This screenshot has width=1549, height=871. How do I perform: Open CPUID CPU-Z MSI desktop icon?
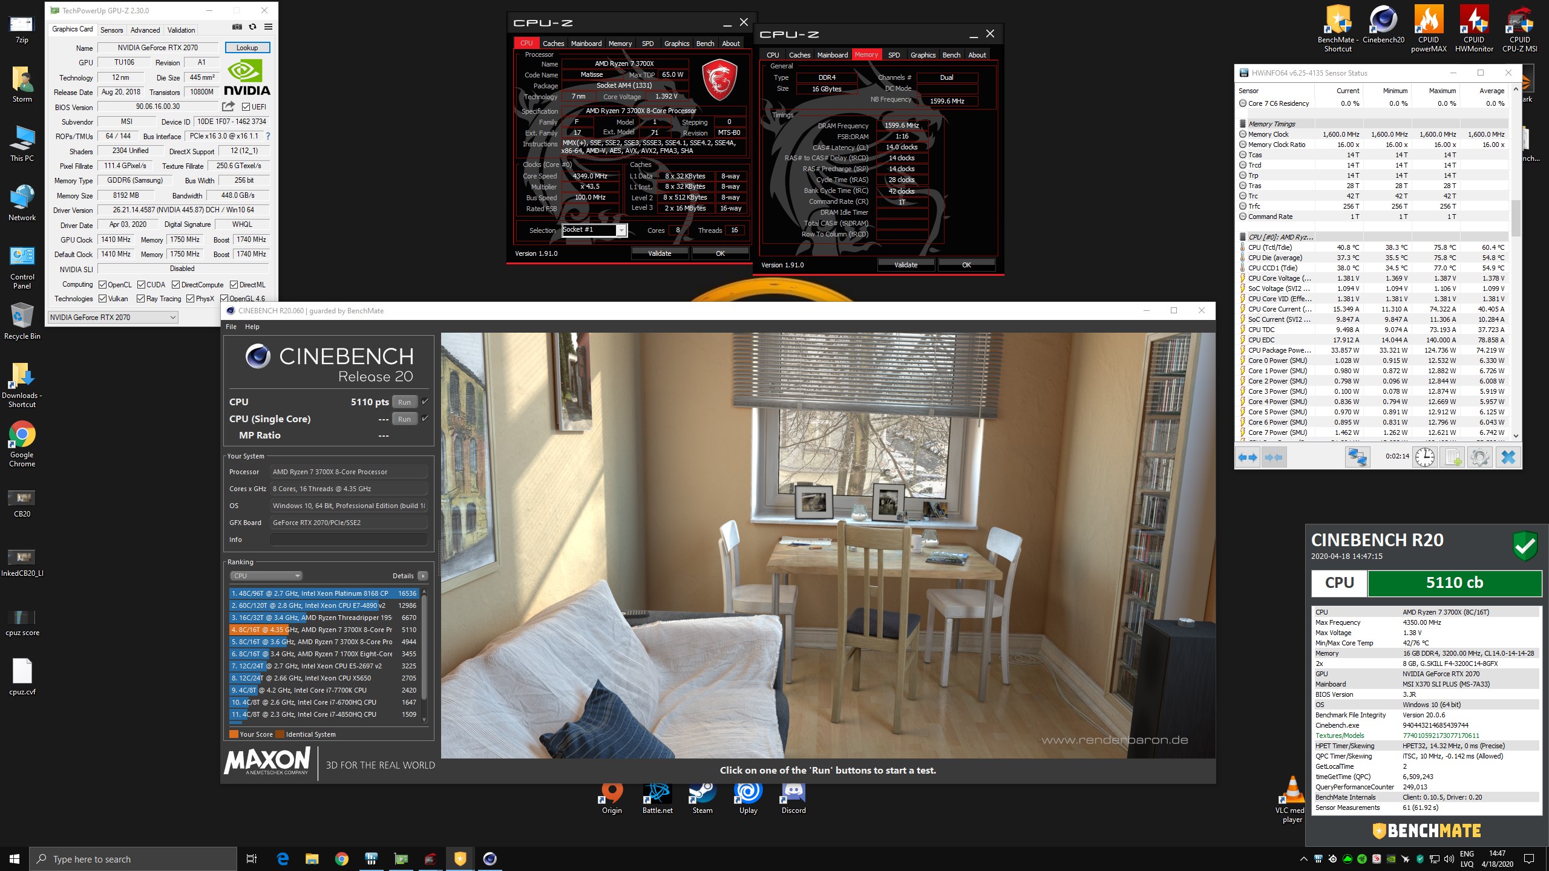(1519, 29)
